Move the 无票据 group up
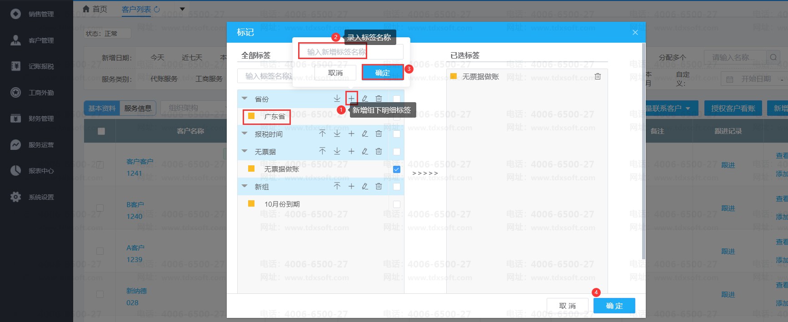 (322, 151)
